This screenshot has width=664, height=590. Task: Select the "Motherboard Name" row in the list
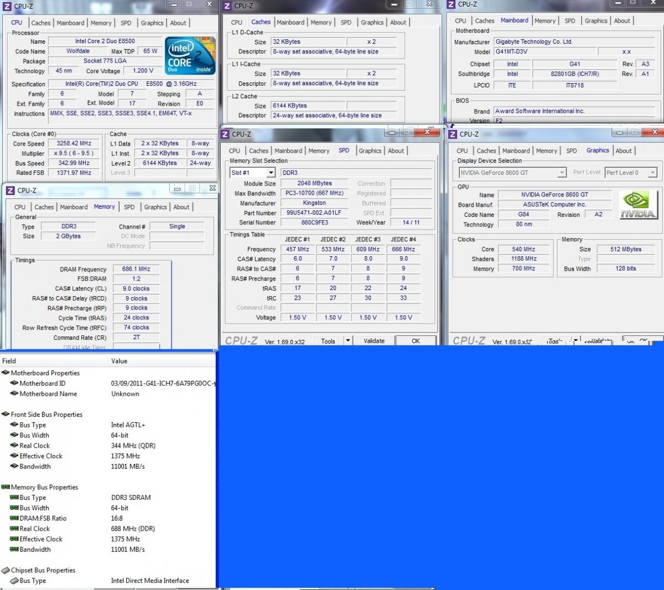108,394
